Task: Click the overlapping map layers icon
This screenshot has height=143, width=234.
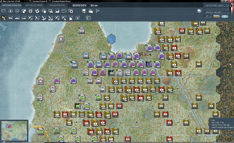Action: (x=4, y=11)
